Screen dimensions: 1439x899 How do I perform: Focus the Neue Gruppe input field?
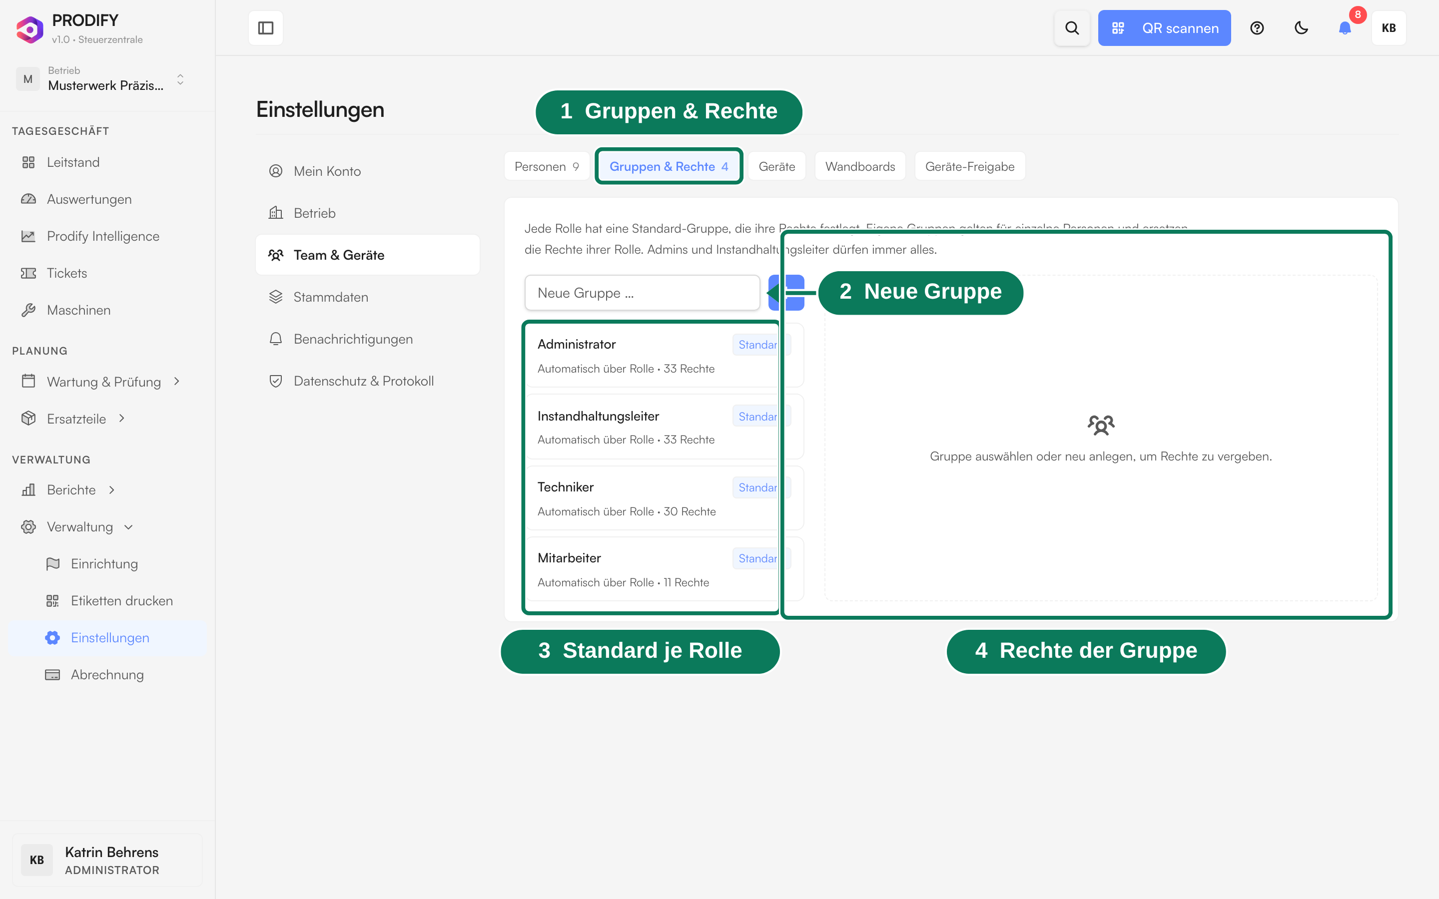coord(642,293)
